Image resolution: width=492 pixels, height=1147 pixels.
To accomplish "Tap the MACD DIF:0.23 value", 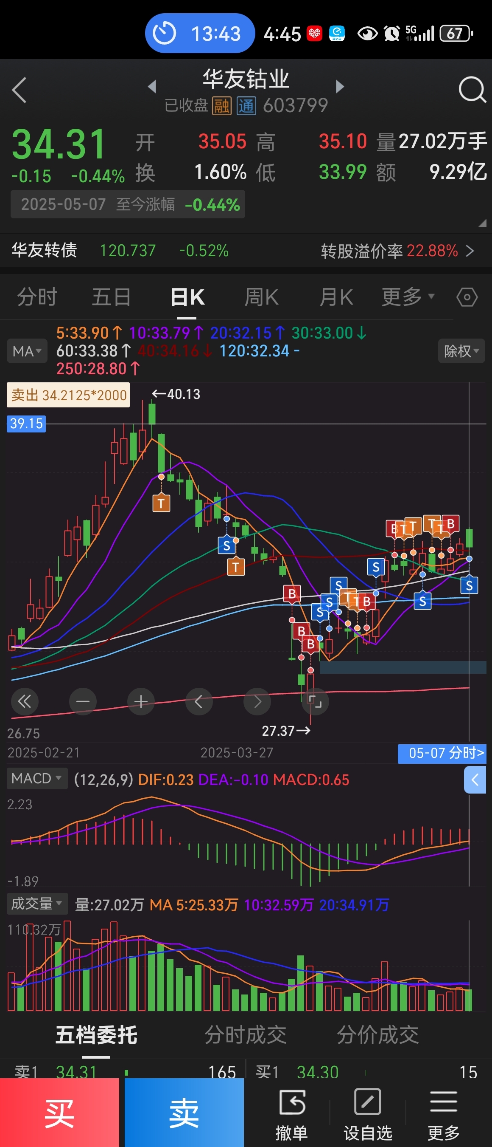I will point(166,780).
